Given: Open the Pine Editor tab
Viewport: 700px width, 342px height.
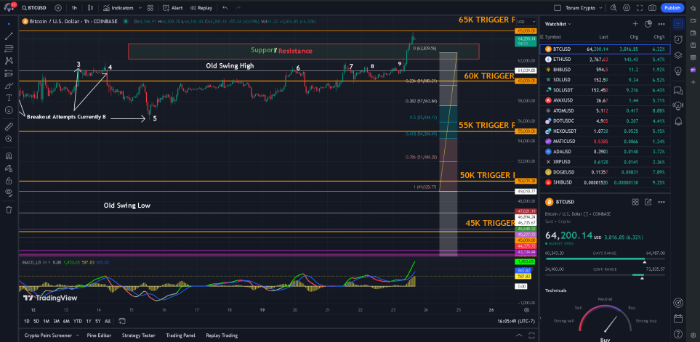Looking at the screenshot, I should point(99,335).
